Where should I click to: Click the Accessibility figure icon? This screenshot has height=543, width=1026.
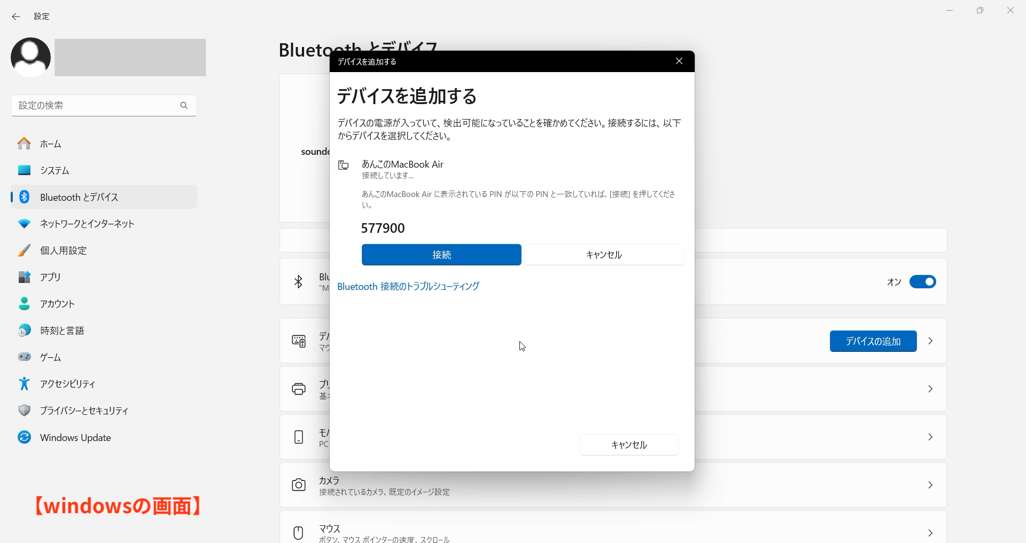click(x=24, y=383)
